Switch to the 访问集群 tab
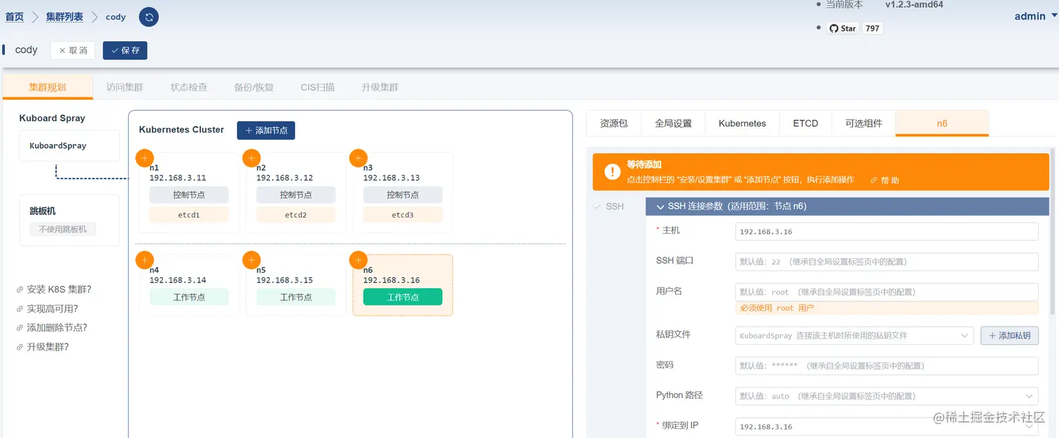 click(125, 87)
